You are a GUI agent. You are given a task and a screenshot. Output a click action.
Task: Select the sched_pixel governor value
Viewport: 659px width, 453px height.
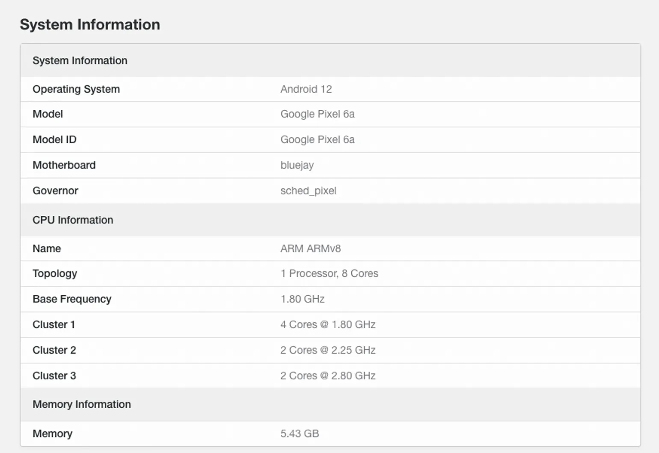coord(308,191)
